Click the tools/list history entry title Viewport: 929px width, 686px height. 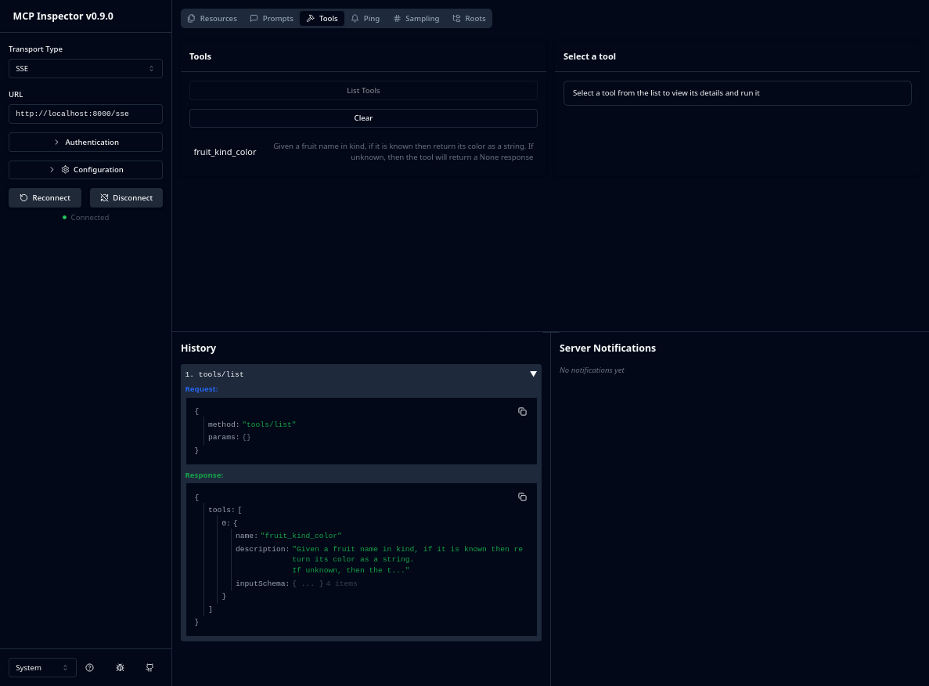pyautogui.click(x=214, y=374)
